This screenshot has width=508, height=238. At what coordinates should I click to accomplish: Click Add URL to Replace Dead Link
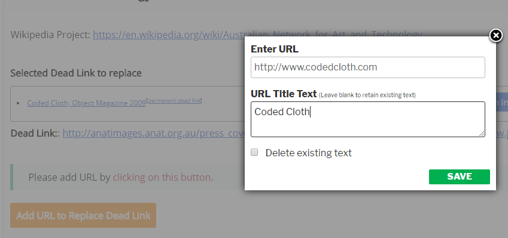coord(83,215)
